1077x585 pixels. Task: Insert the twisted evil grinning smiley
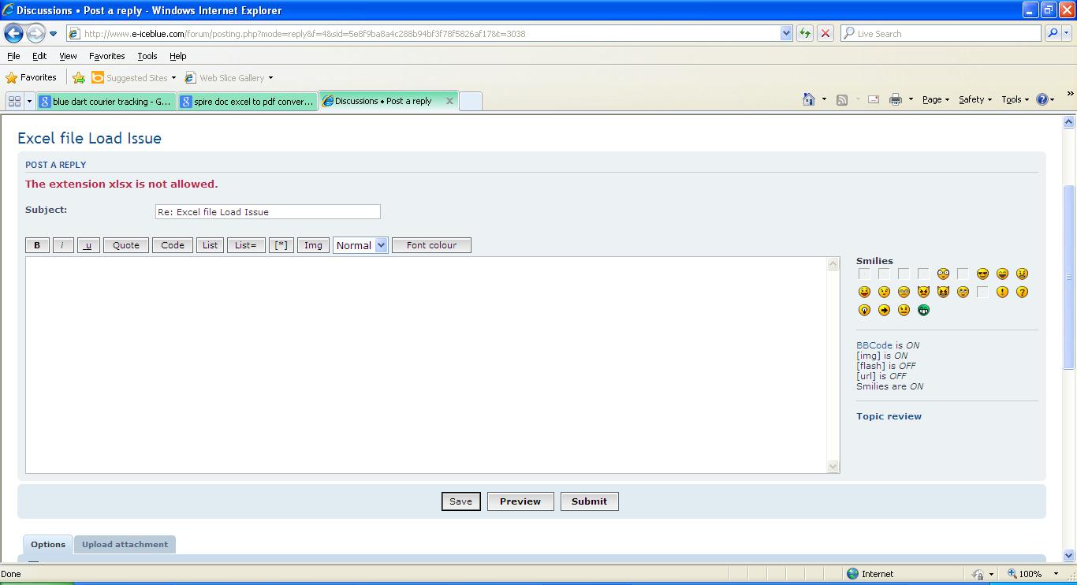coord(943,292)
